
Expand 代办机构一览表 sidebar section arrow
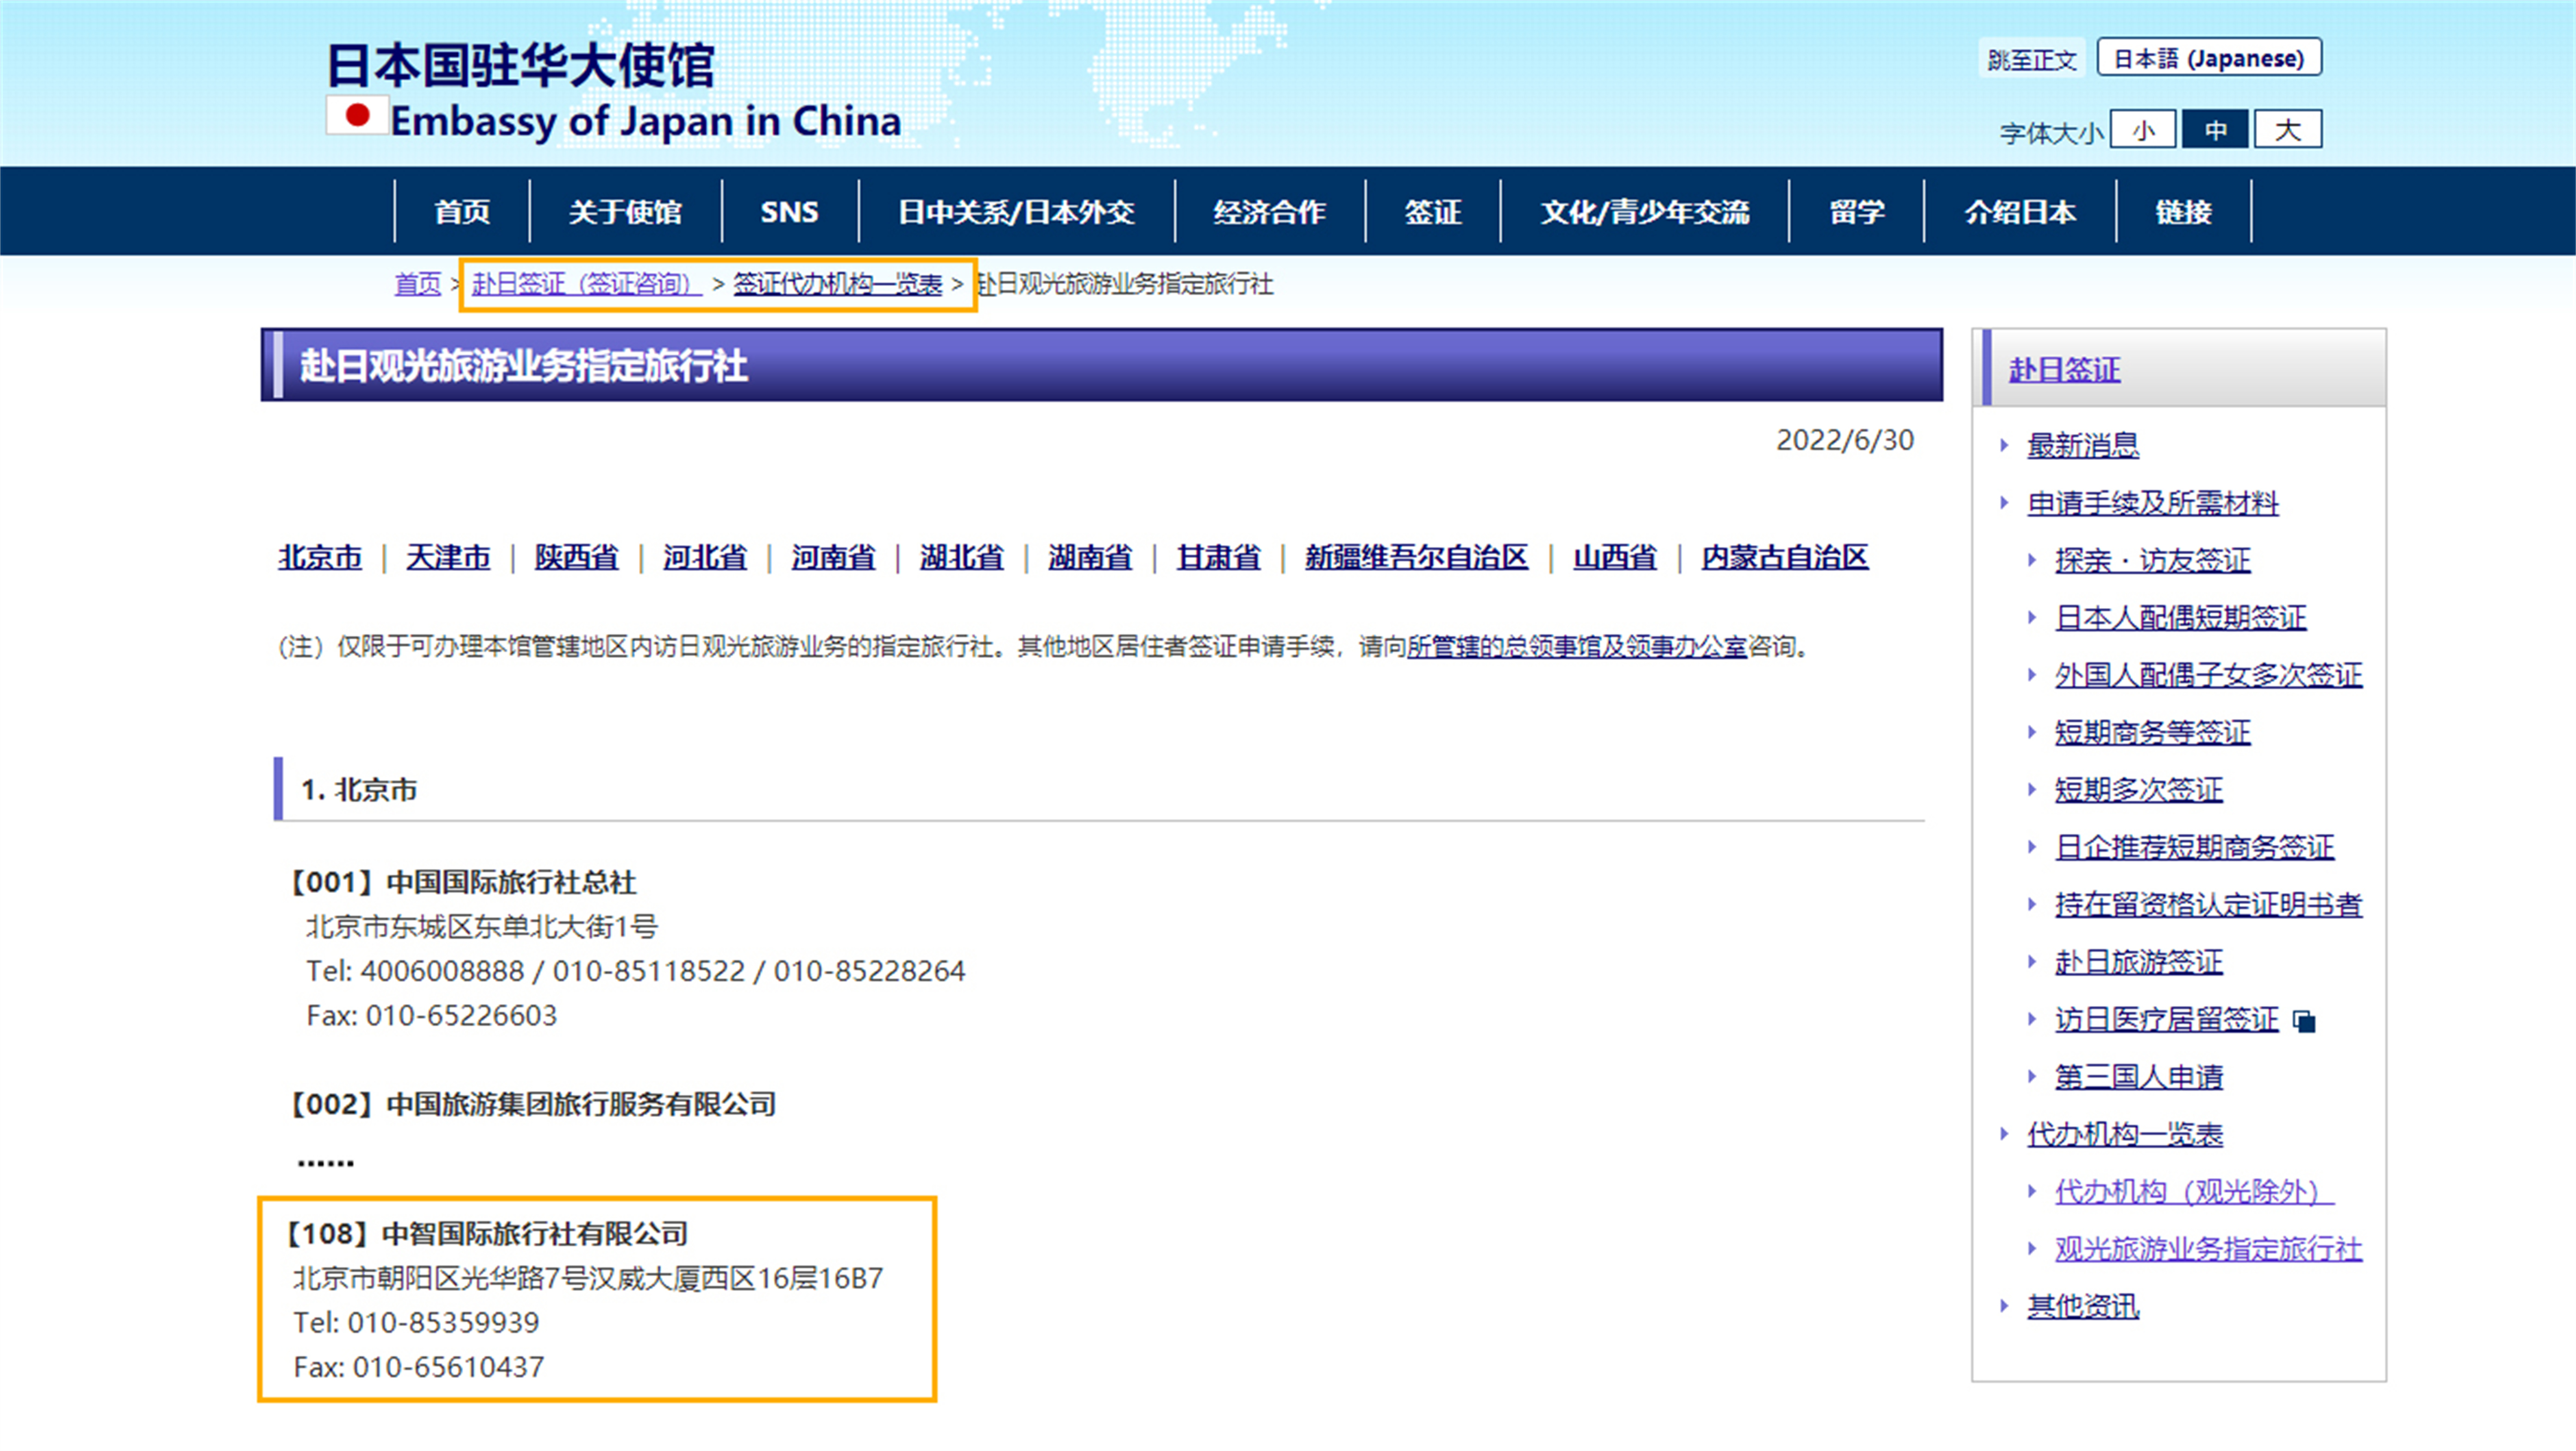[x=2004, y=1134]
